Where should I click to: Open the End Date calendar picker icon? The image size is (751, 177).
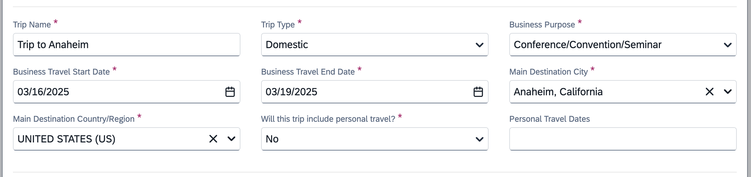pyautogui.click(x=478, y=92)
